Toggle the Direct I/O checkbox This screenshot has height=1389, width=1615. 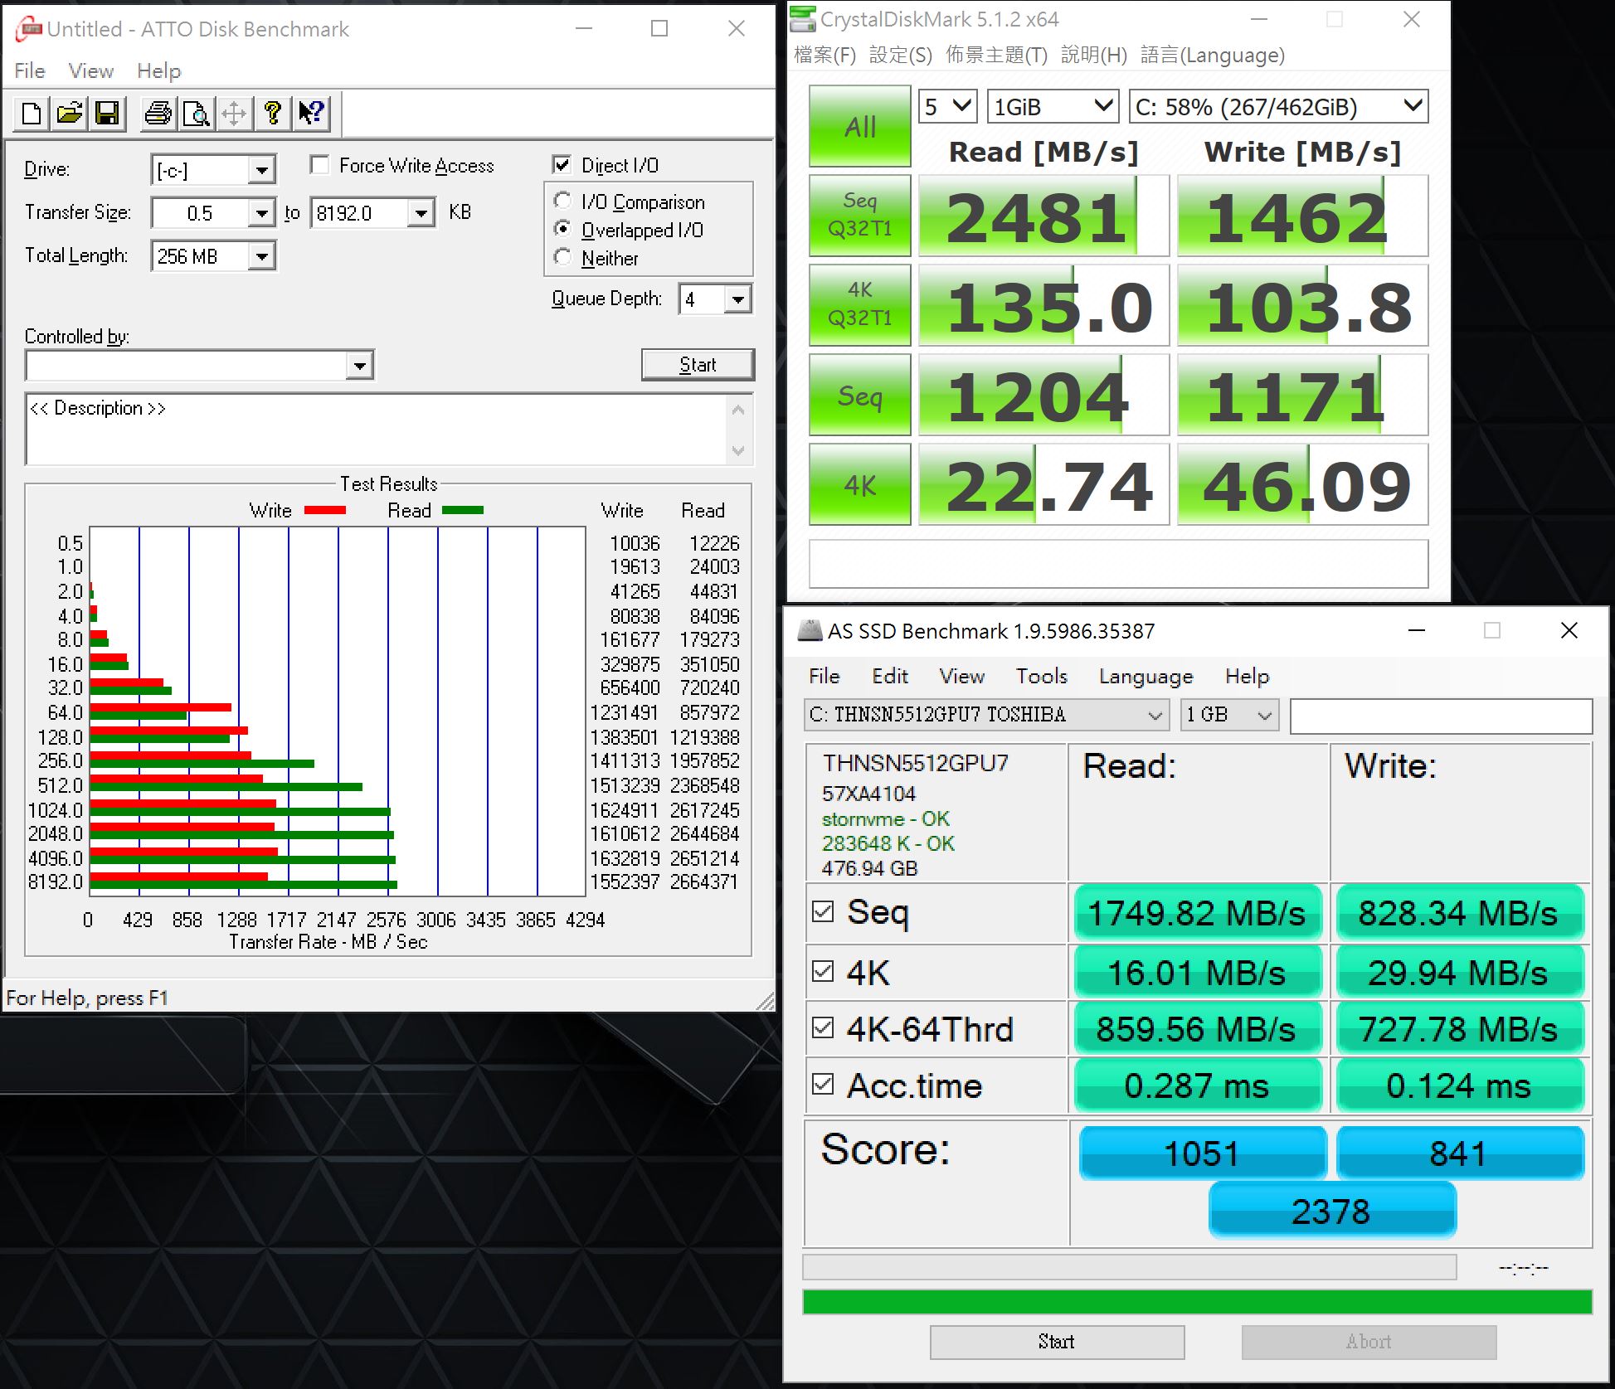point(562,165)
